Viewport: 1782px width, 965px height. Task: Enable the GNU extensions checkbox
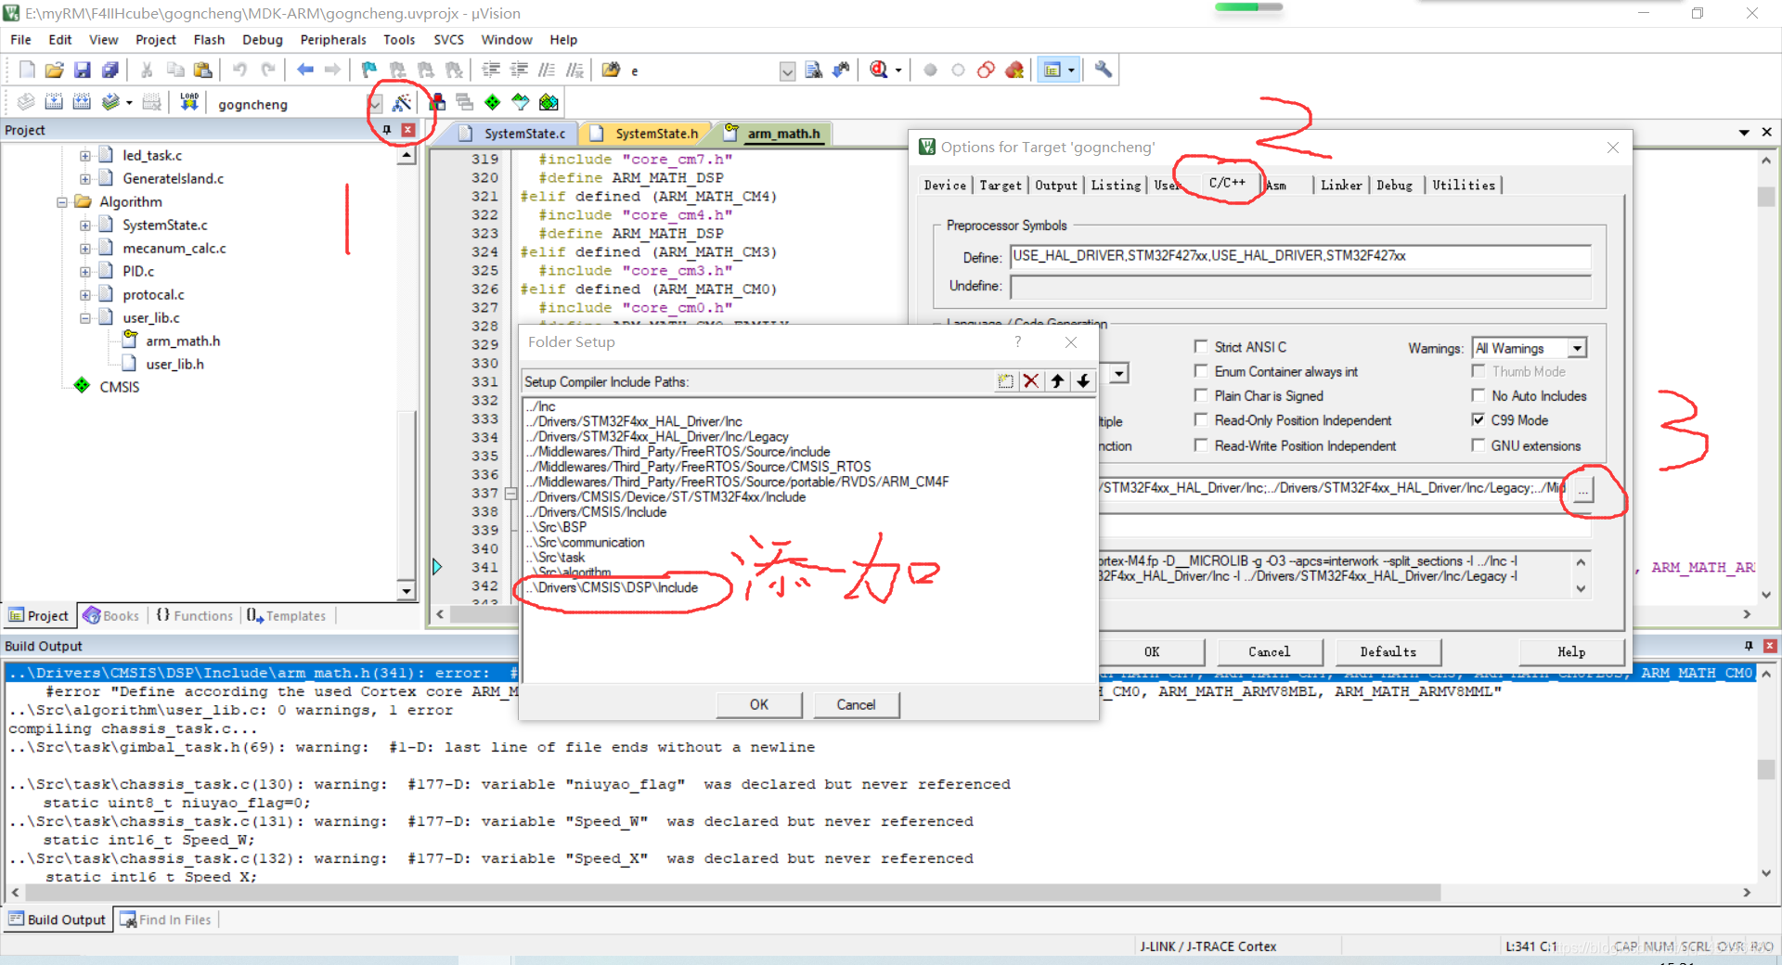1479,445
